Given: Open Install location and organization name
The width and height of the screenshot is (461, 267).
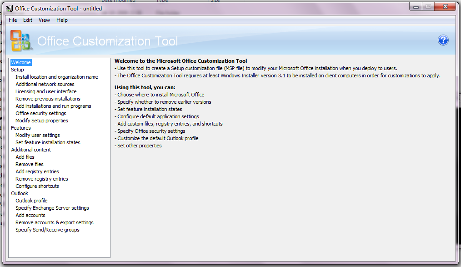Looking at the screenshot, I should point(57,77).
